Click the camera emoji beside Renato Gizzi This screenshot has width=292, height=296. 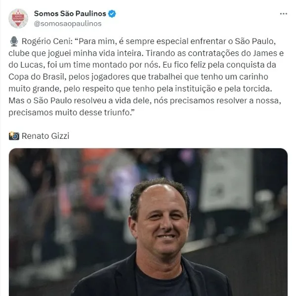click(x=14, y=136)
